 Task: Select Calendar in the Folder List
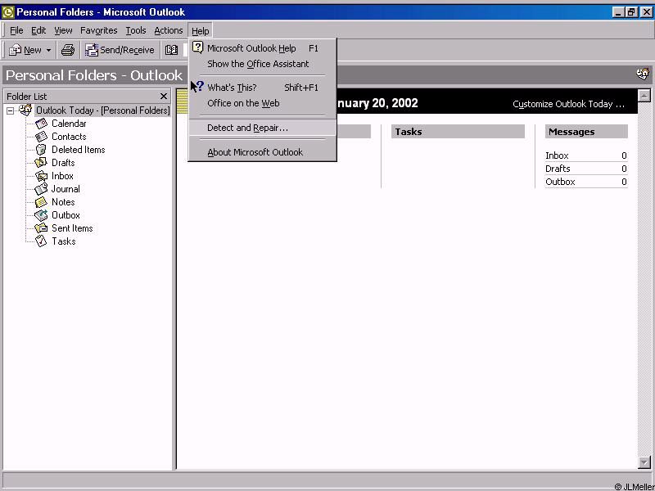(x=69, y=124)
